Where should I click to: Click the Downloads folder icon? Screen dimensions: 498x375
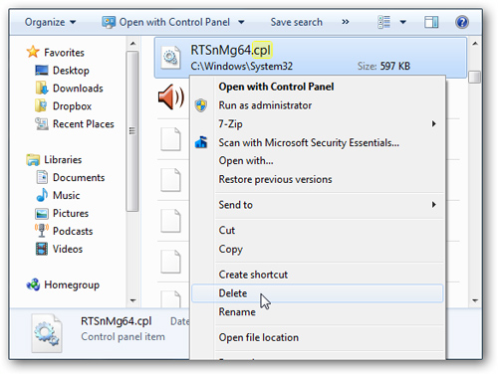(42, 88)
